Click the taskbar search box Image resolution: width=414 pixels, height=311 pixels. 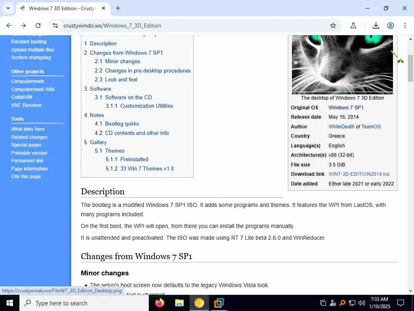click(84, 303)
